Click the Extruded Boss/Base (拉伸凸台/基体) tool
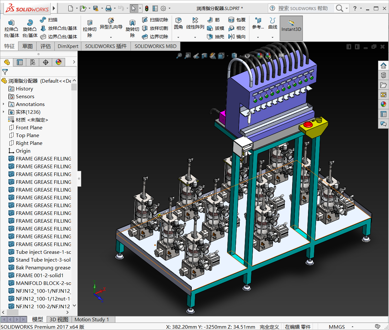The height and width of the screenshot is (330, 389). coord(11,29)
